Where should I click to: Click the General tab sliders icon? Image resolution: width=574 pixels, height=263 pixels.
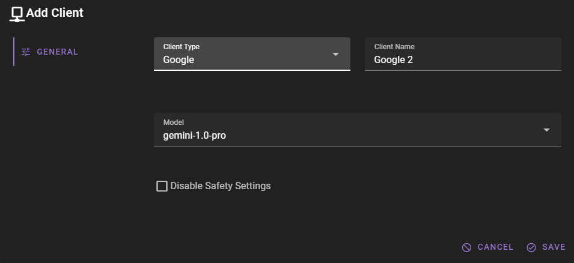[x=26, y=52]
